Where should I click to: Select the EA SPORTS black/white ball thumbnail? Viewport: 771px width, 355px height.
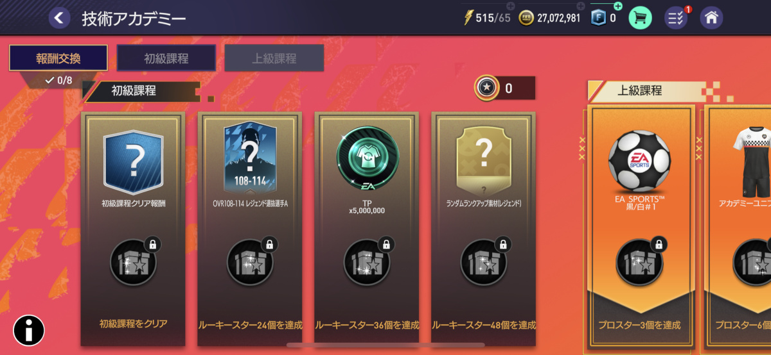tap(640, 161)
